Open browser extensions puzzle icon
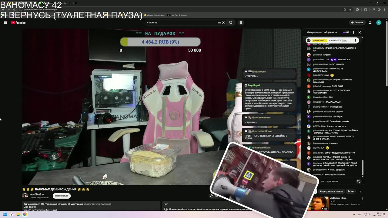This screenshot has height=218, width=388. tap(357, 9)
